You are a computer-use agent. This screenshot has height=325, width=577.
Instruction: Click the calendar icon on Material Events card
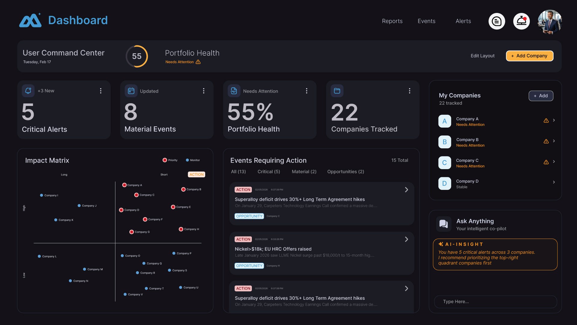tap(131, 91)
